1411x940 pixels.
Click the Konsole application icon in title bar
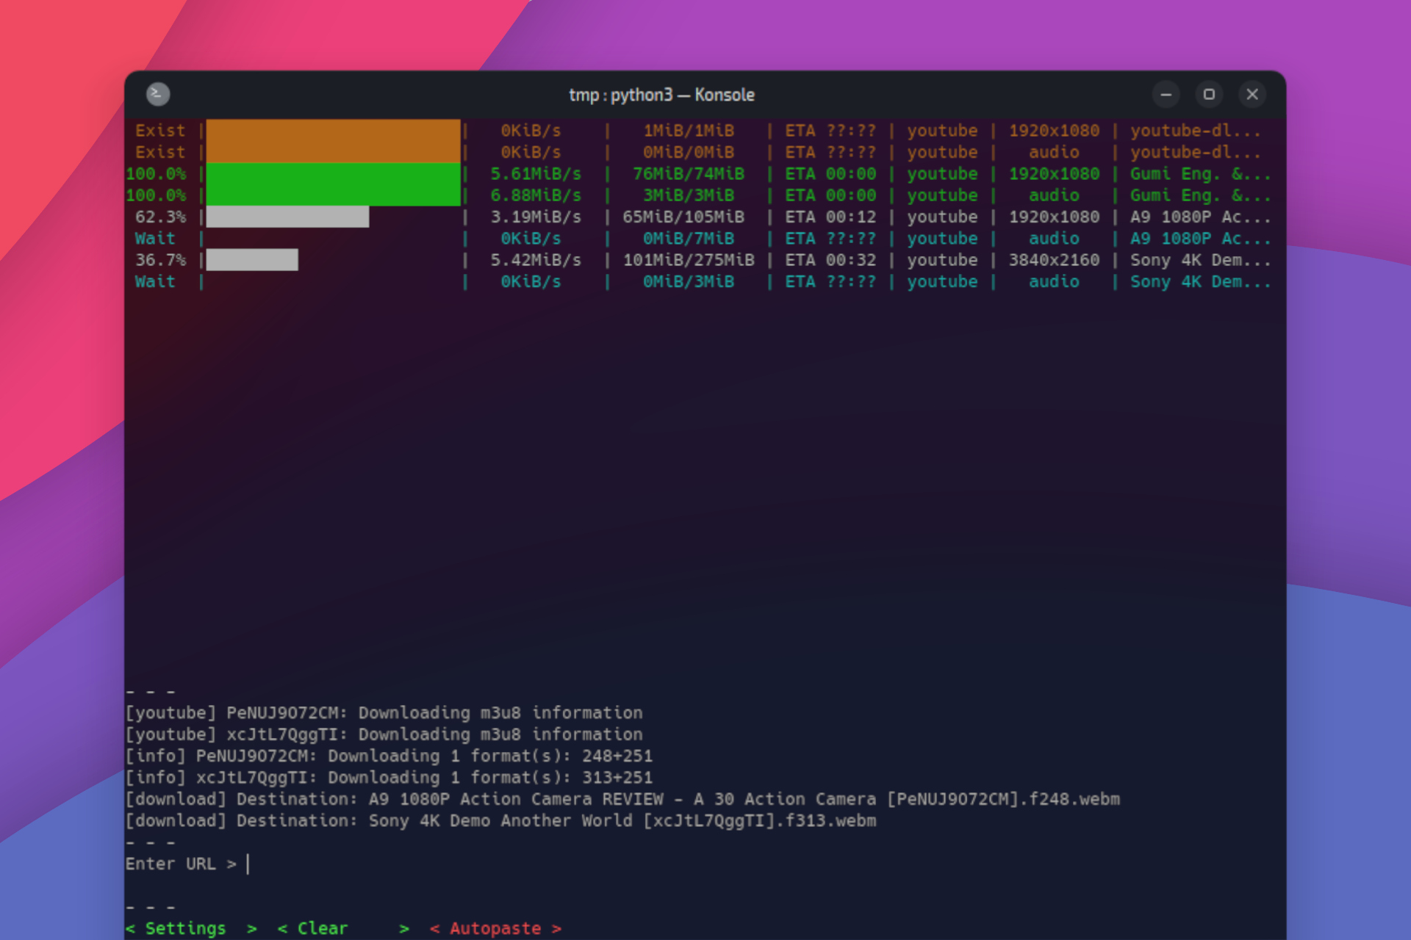coord(157,95)
